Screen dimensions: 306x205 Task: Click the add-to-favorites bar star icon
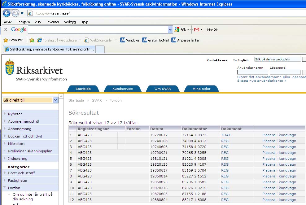32,40
